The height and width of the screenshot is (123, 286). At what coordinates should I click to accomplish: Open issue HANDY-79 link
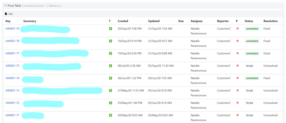coord(12,29)
